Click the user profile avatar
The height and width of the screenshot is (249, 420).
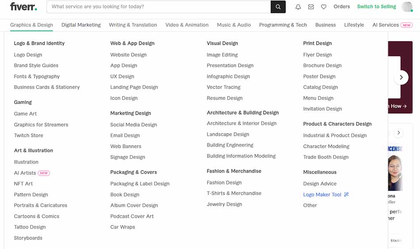coord(407,7)
